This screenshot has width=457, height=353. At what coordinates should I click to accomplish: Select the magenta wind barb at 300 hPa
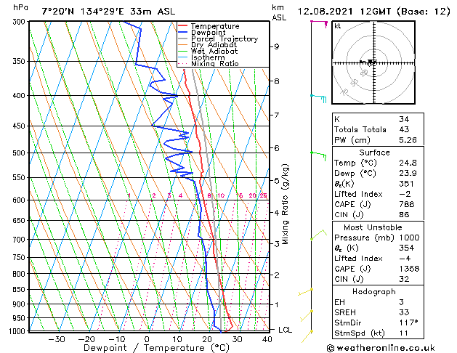point(319,24)
